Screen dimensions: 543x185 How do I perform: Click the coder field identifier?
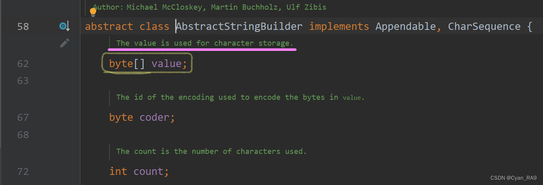pos(155,118)
